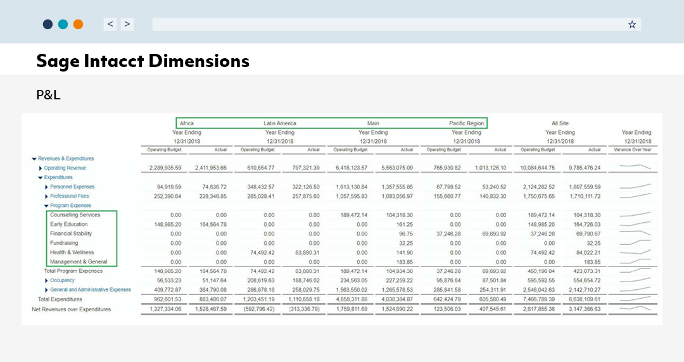Click the Total Program Expenses label
This screenshot has height=362, width=684.
coord(73,271)
